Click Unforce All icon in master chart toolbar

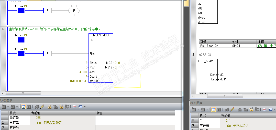click(61, 107)
